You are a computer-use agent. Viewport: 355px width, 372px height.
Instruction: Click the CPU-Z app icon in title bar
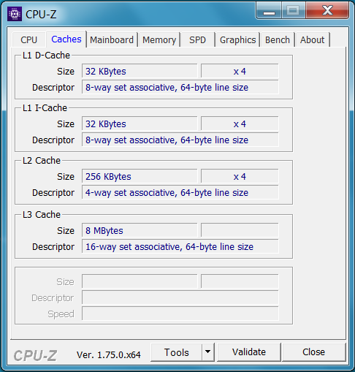click(15, 14)
